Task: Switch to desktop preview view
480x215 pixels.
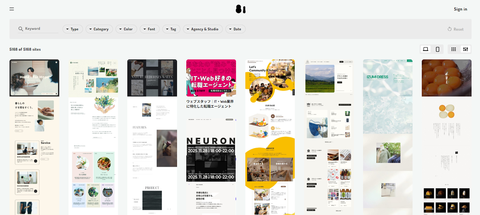Action: tap(425, 49)
